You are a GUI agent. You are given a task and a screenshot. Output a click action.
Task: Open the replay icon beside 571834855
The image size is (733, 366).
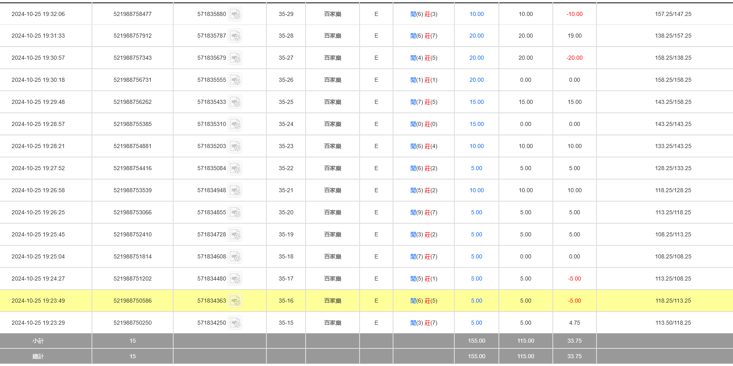tap(235, 213)
